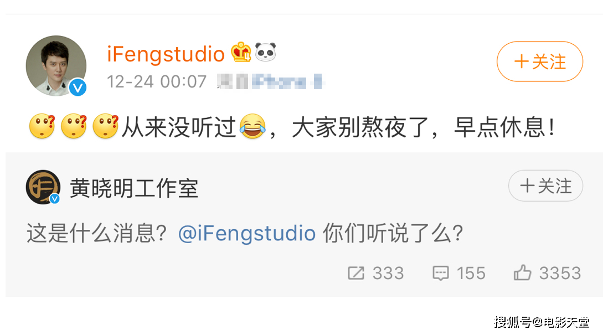
Task: Click the panda badge icon
Action: tap(265, 53)
